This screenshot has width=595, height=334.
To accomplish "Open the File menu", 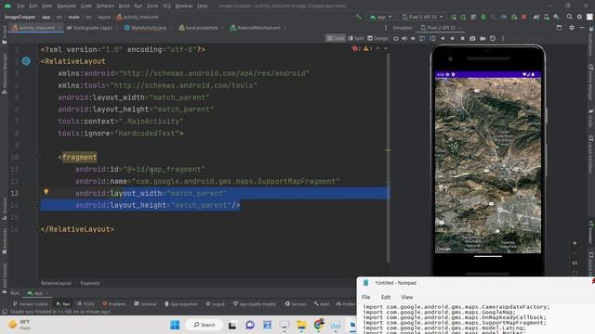I will [20, 6].
